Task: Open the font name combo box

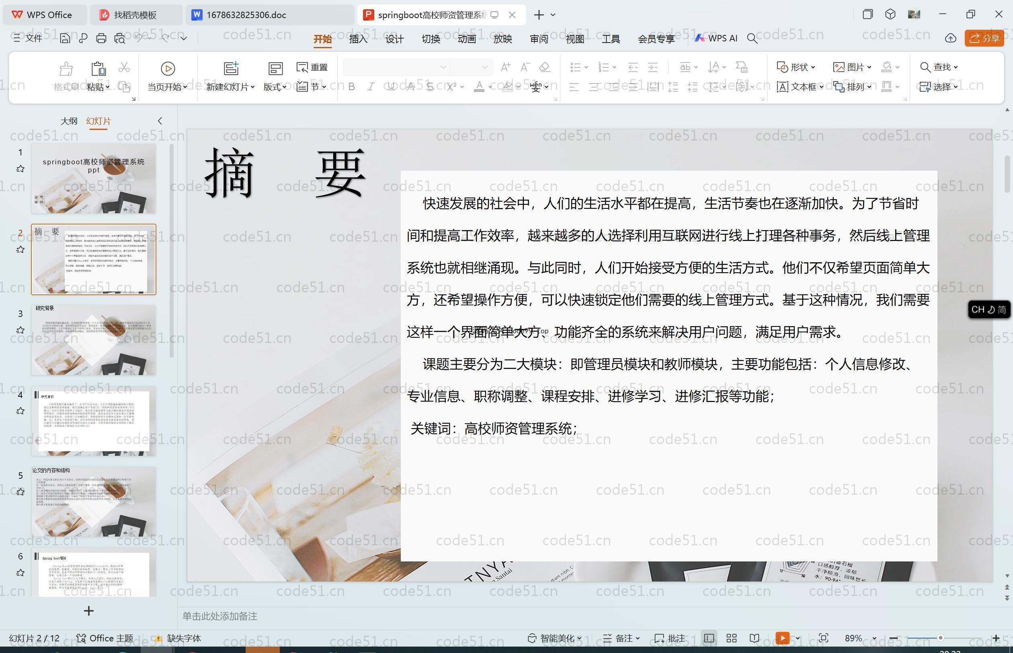Action: 396,67
